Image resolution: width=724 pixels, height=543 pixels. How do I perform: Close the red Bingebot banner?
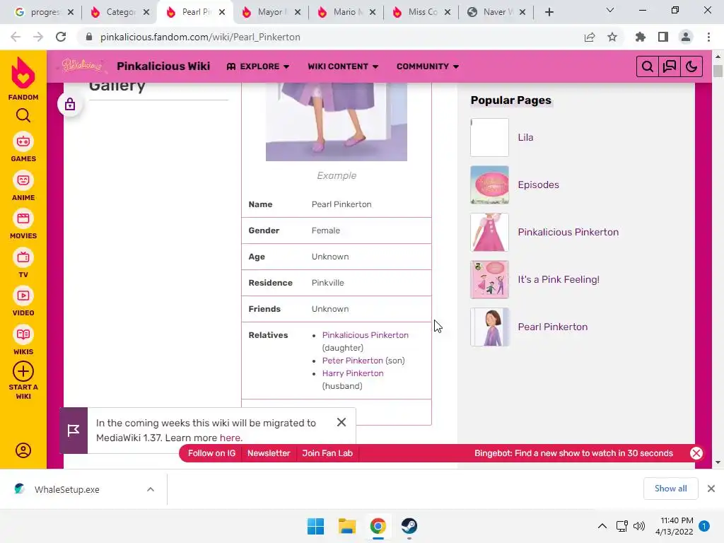point(696,453)
